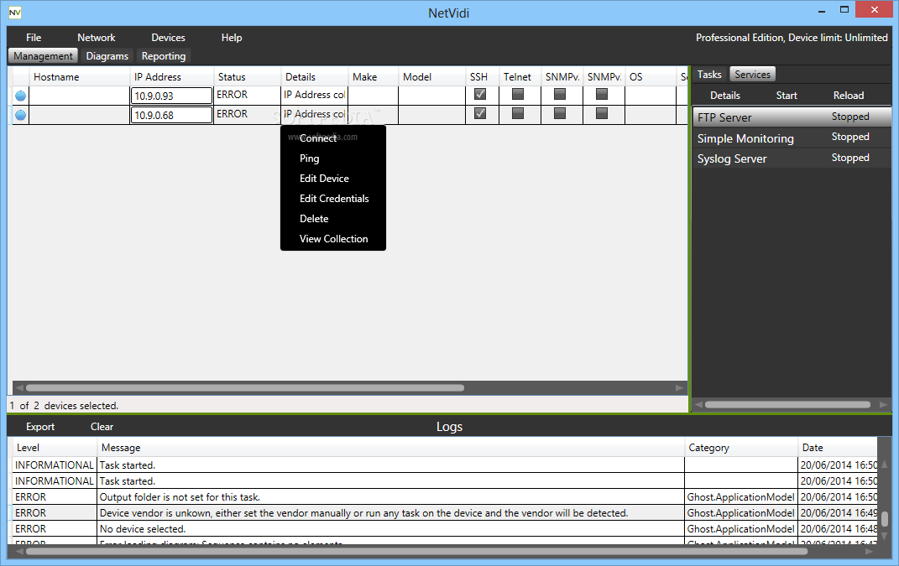
Task: Check second SNMPv box for 10.9.0.68
Action: (x=602, y=113)
